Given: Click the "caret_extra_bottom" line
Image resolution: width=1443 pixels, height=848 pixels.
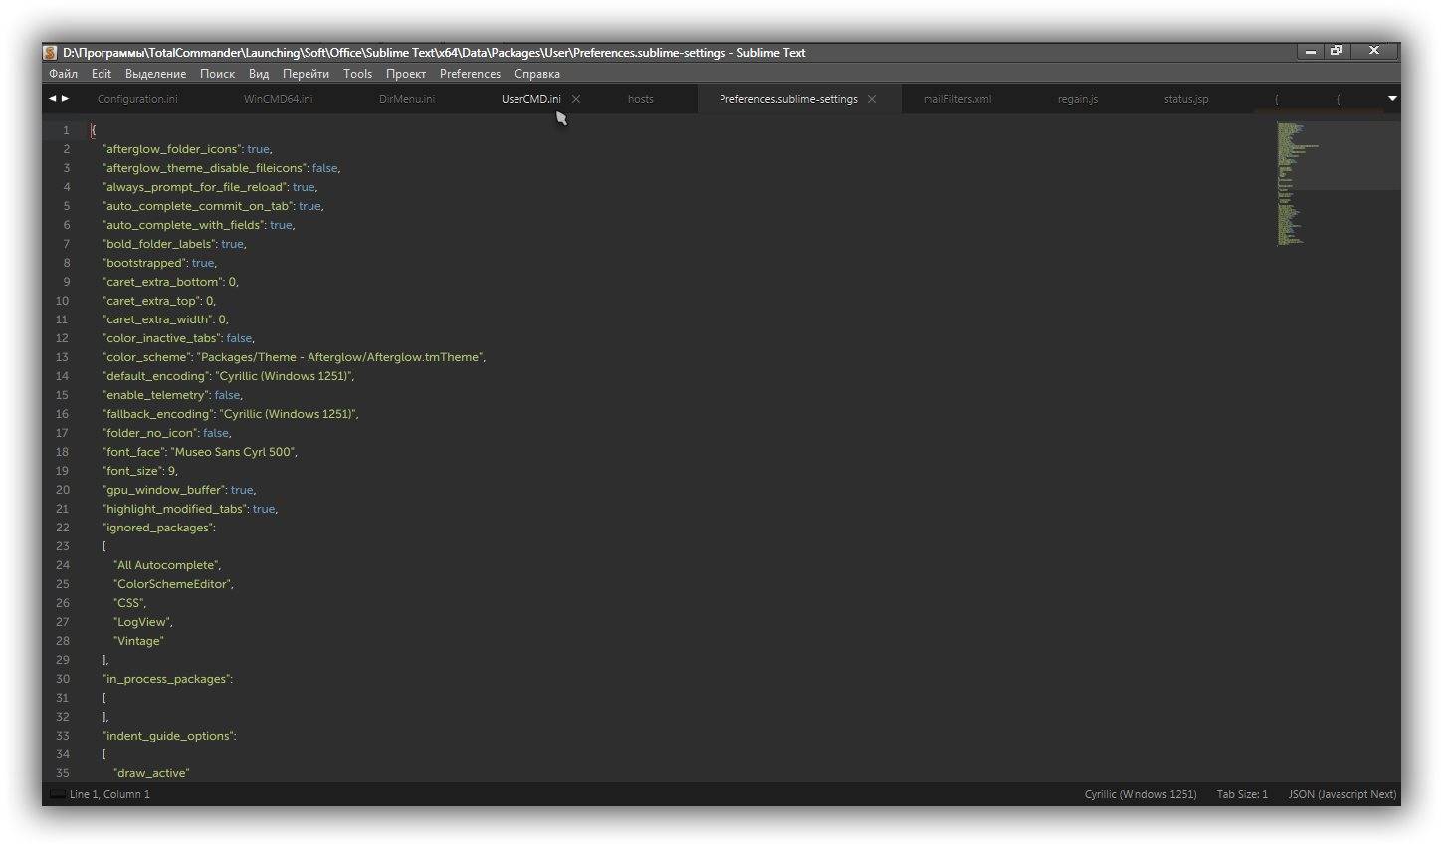Looking at the screenshot, I should 170,282.
